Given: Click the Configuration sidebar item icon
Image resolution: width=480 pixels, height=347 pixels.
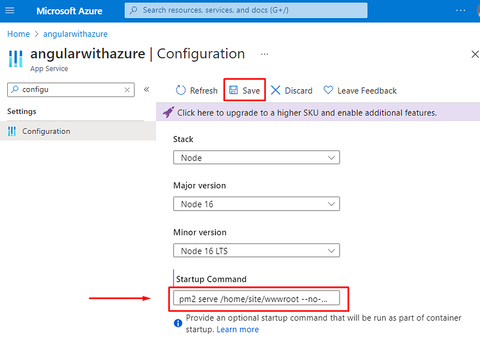Looking at the screenshot, I should pos(12,131).
